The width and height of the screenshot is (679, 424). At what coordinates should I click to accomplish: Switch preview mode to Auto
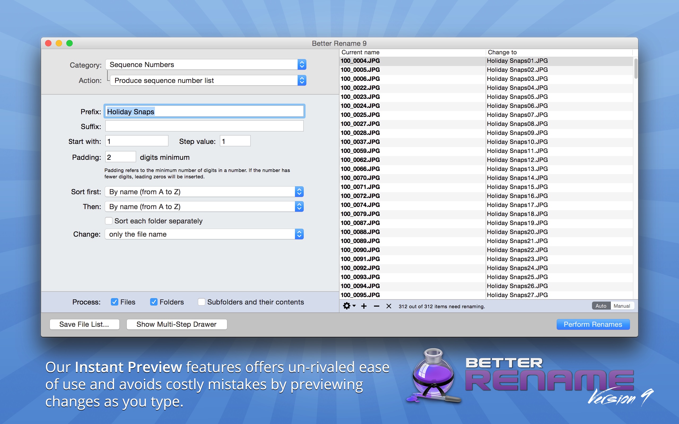tap(601, 306)
